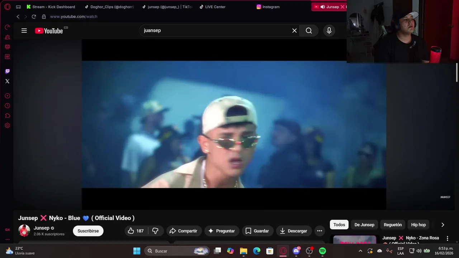Subscribe with the Suscribirse button
Viewport: 459px width, 258px height.
click(x=88, y=231)
